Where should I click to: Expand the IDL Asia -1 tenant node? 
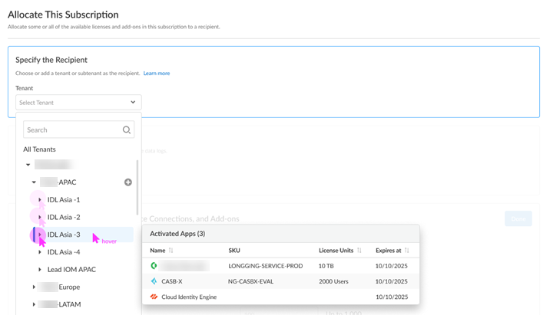40,200
